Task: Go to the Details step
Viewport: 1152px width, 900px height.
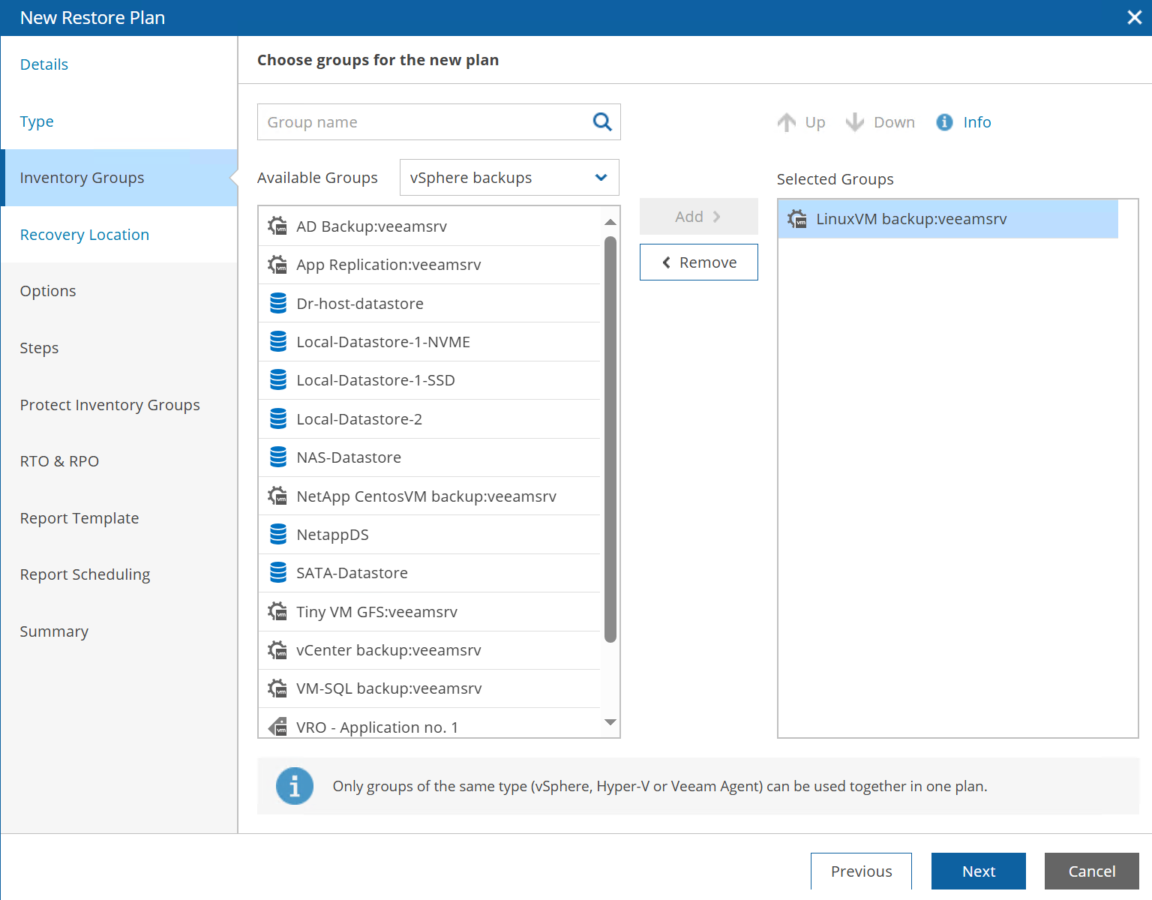Action: pos(44,64)
